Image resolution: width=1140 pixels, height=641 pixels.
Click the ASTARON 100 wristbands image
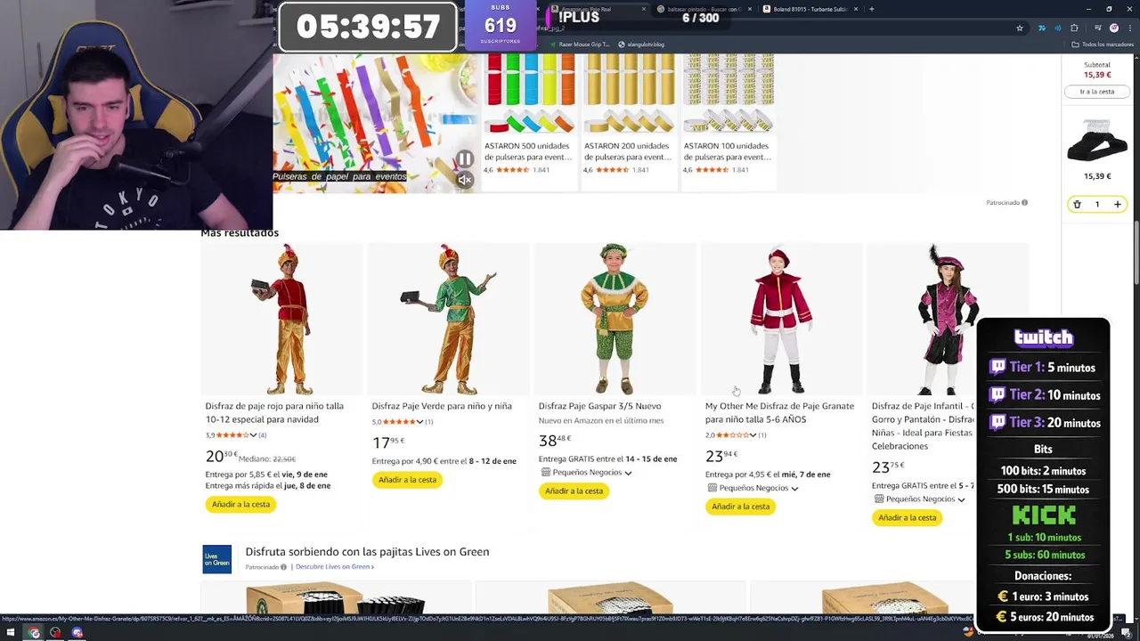coord(729,93)
